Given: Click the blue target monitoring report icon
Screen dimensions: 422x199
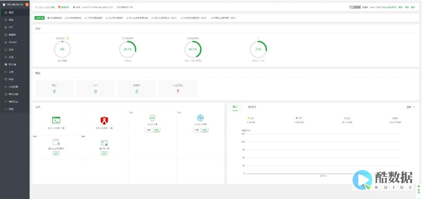Looking at the screenshot, I should pos(200,118).
